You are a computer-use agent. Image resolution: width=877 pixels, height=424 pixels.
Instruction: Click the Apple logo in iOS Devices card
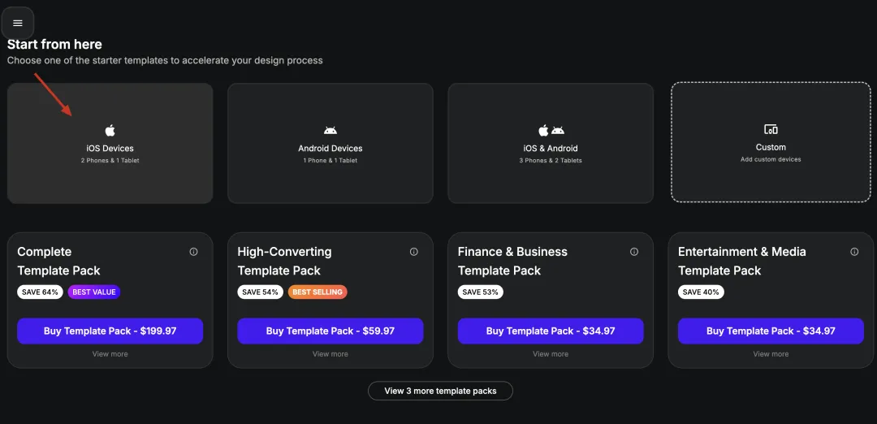pyautogui.click(x=110, y=131)
